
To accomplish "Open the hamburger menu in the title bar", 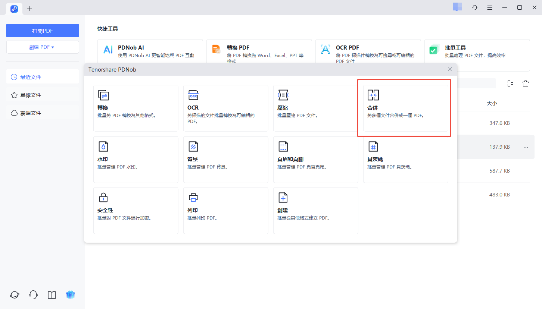I will click(x=490, y=7).
